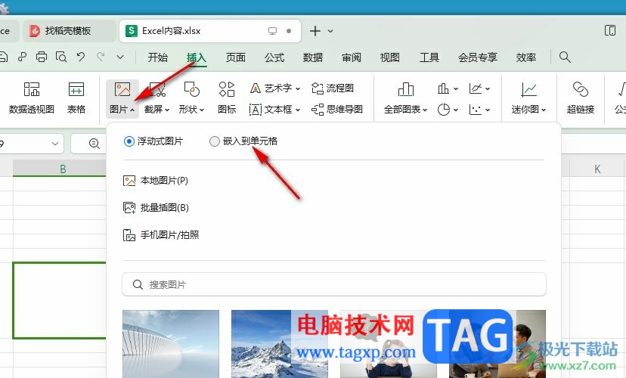Open the sidebar panel icon at top right
This screenshot has height=378, width=626.
(610, 31)
